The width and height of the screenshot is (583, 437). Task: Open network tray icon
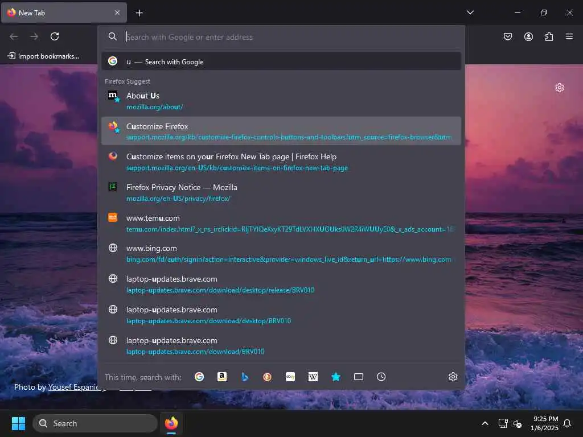click(503, 423)
